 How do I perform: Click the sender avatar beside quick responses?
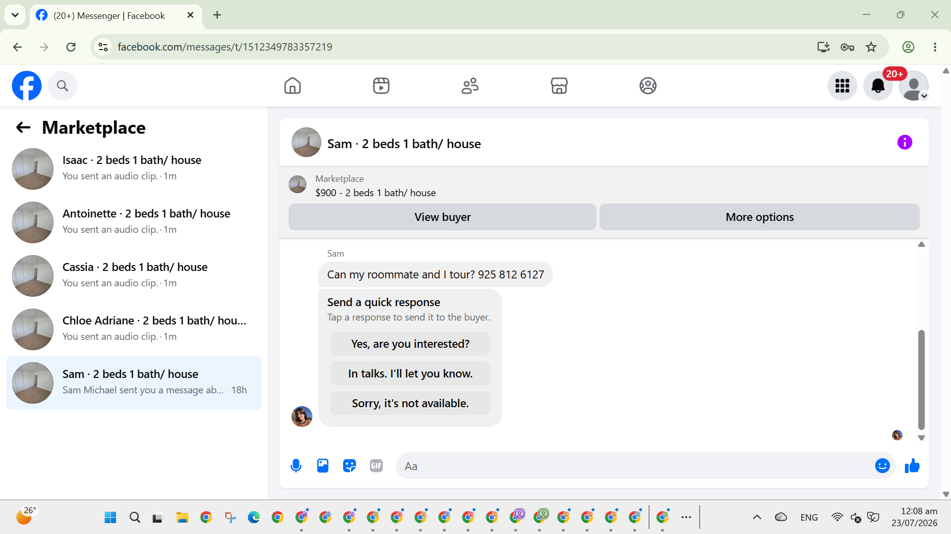click(302, 417)
